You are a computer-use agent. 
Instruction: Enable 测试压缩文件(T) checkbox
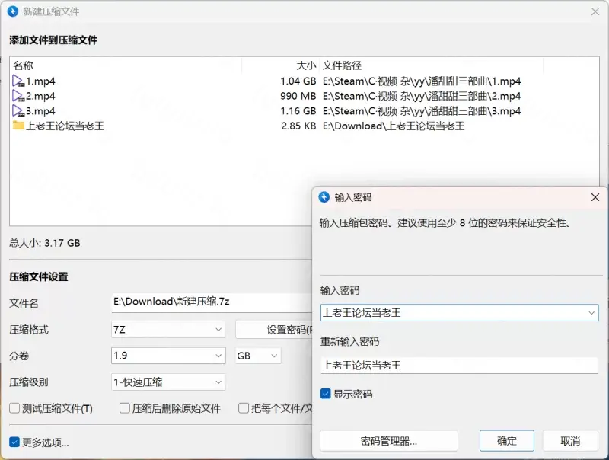point(14,408)
